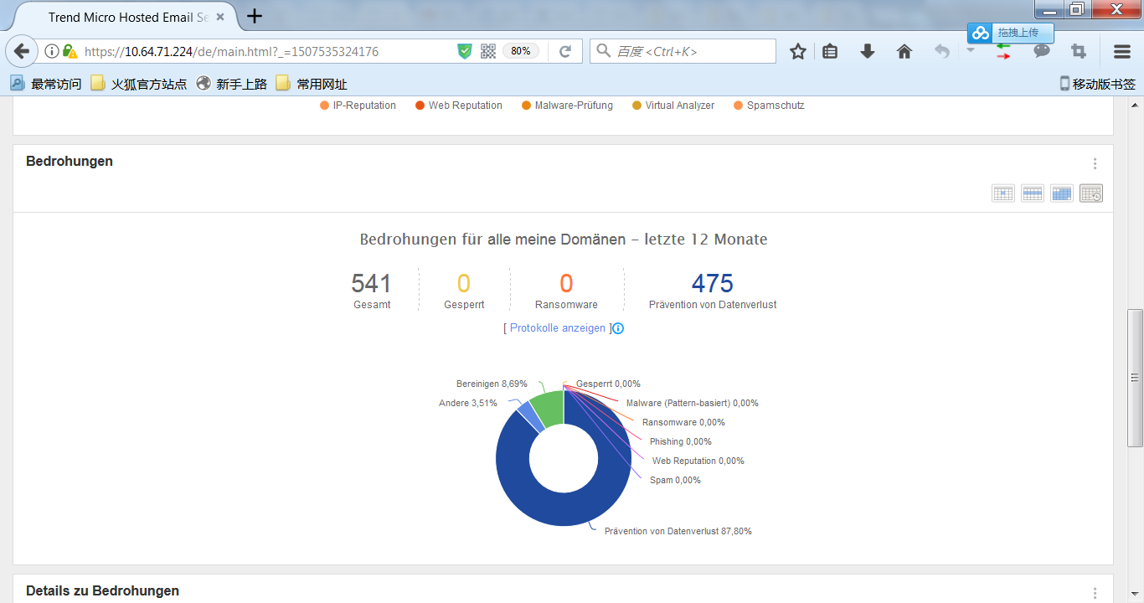Open Bedrohungen widget three-dot menu
The image size is (1144, 603).
(1094, 164)
